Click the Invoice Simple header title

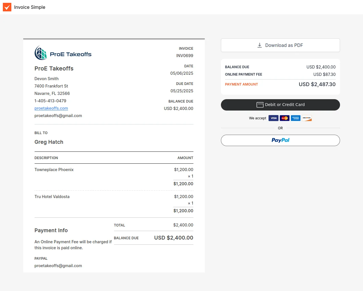coord(30,7)
